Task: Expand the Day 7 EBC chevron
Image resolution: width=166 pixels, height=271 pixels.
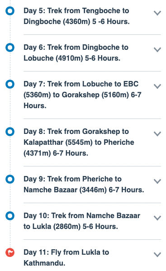Action: 157,86
